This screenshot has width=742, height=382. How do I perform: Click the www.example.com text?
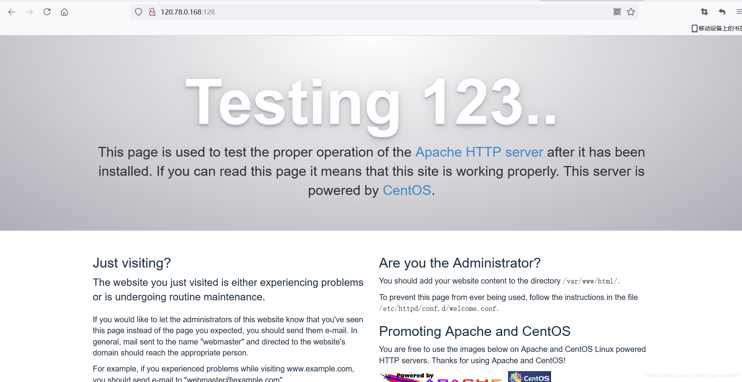pyautogui.click(x=319, y=369)
